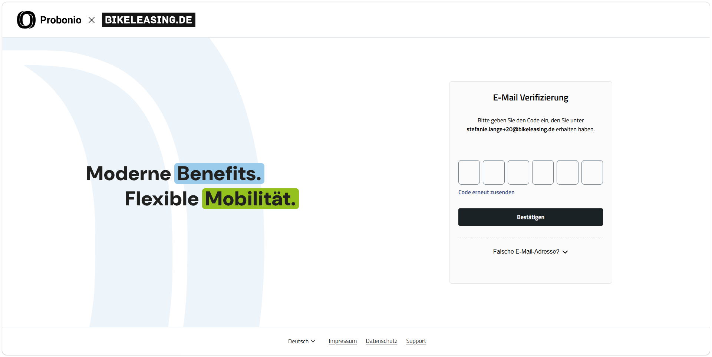Viewport: 712px width, 357px height.
Task: Focus the third code digit box
Action: [x=518, y=172]
